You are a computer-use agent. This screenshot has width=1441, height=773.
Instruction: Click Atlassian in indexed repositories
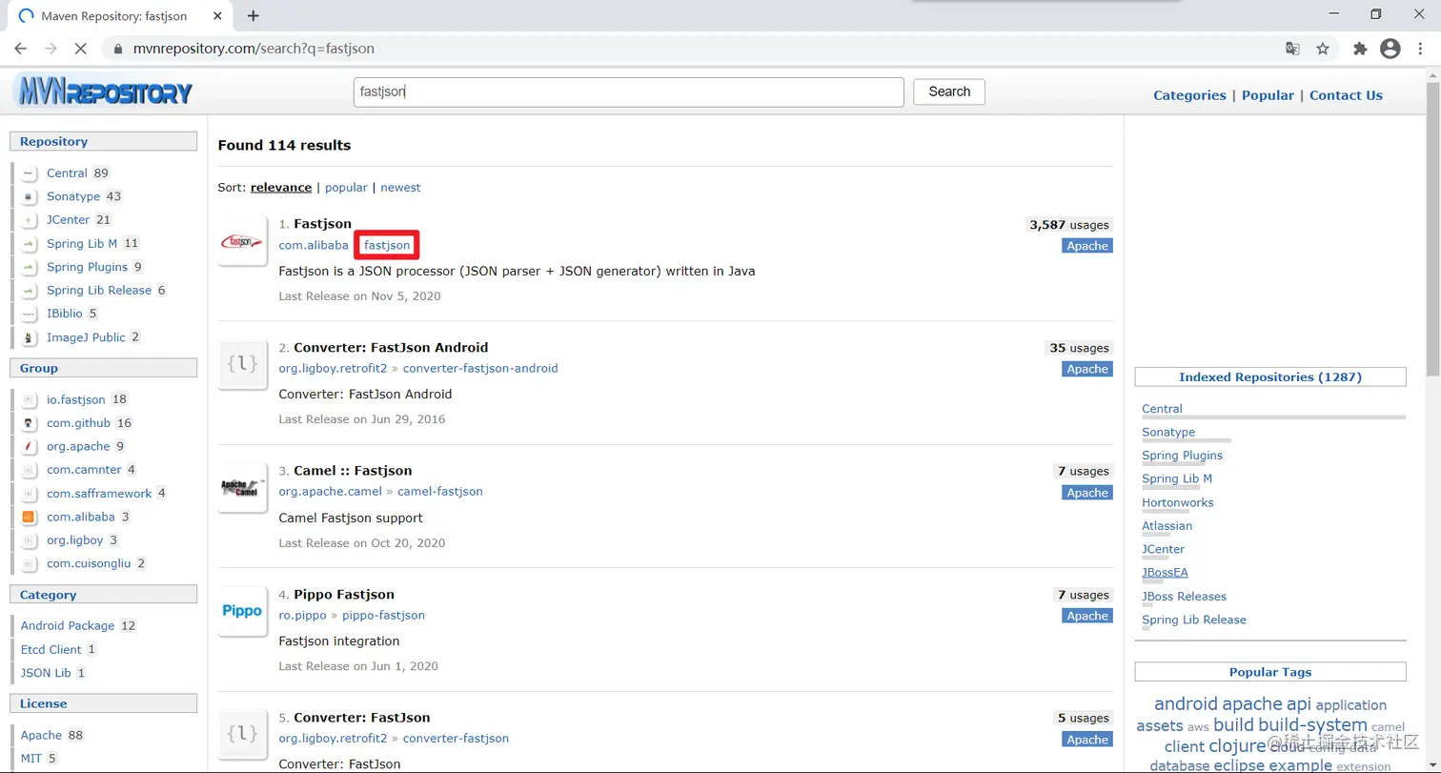[1167, 526]
